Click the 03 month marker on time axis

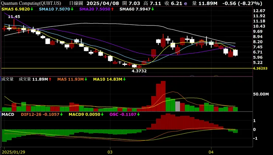coord(110,152)
